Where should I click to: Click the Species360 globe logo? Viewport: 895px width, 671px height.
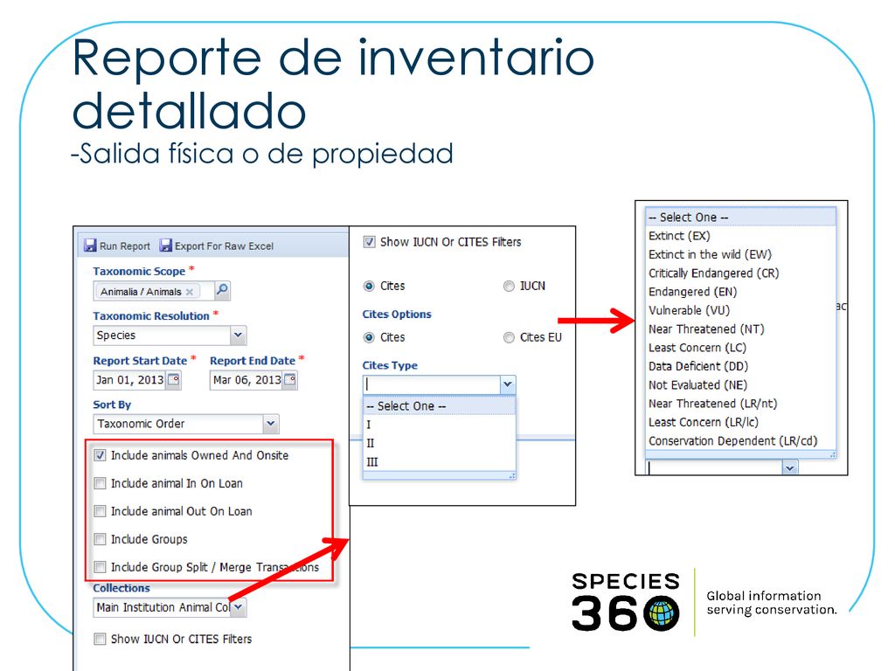click(662, 614)
